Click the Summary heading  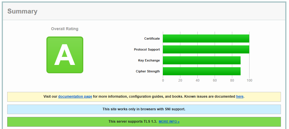pyautogui.click(x=22, y=11)
